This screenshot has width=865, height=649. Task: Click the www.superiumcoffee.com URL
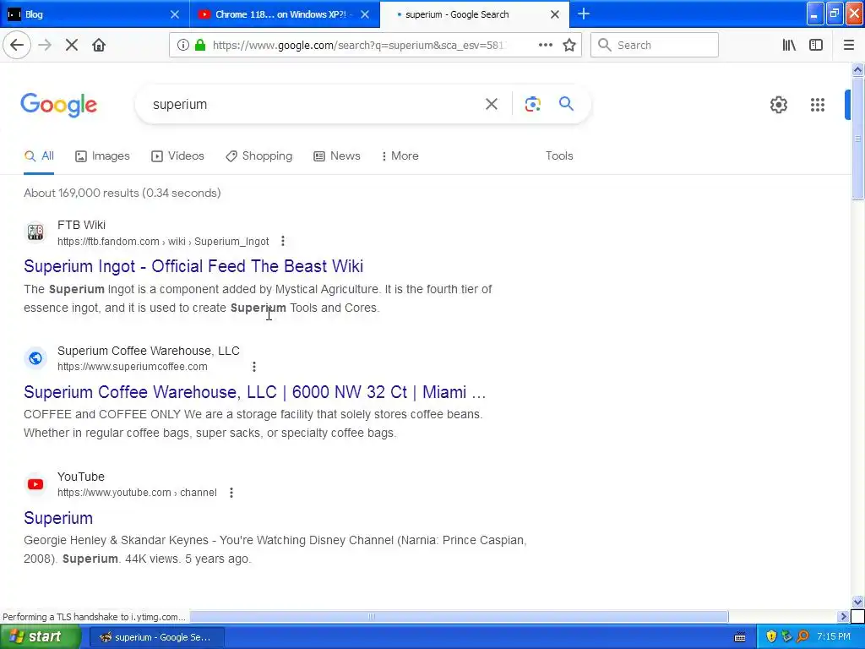(x=133, y=367)
